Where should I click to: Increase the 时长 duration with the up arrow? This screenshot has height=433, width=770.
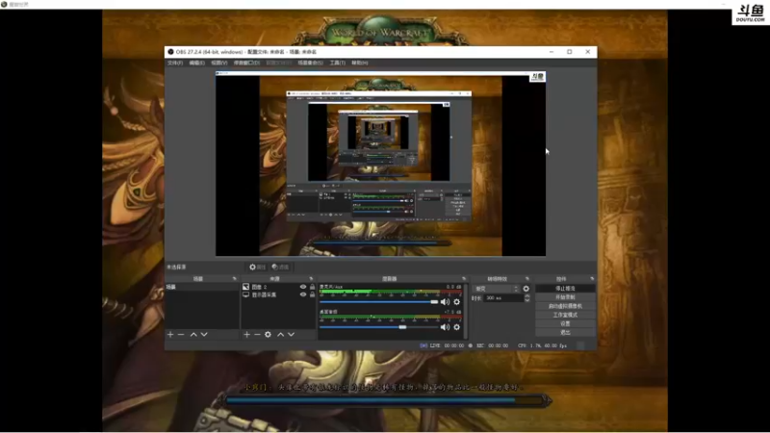tap(526, 296)
